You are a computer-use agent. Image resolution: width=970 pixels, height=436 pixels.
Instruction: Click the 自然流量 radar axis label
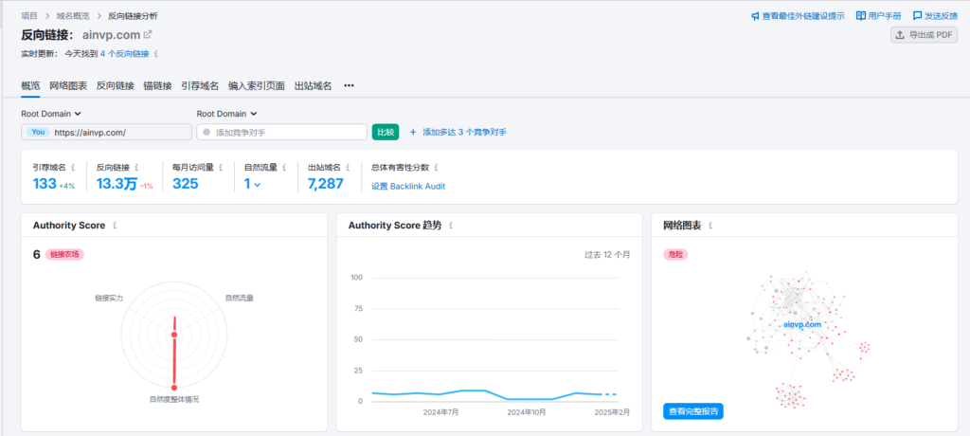240,298
